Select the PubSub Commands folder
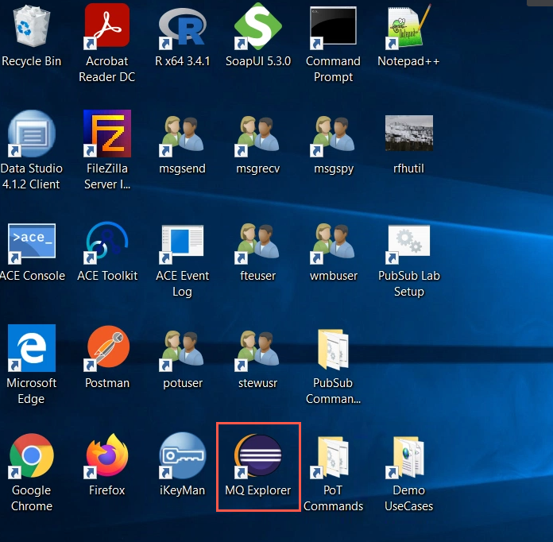Image resolution: width=553 pixels, height=542 pixels. [333, 350]
